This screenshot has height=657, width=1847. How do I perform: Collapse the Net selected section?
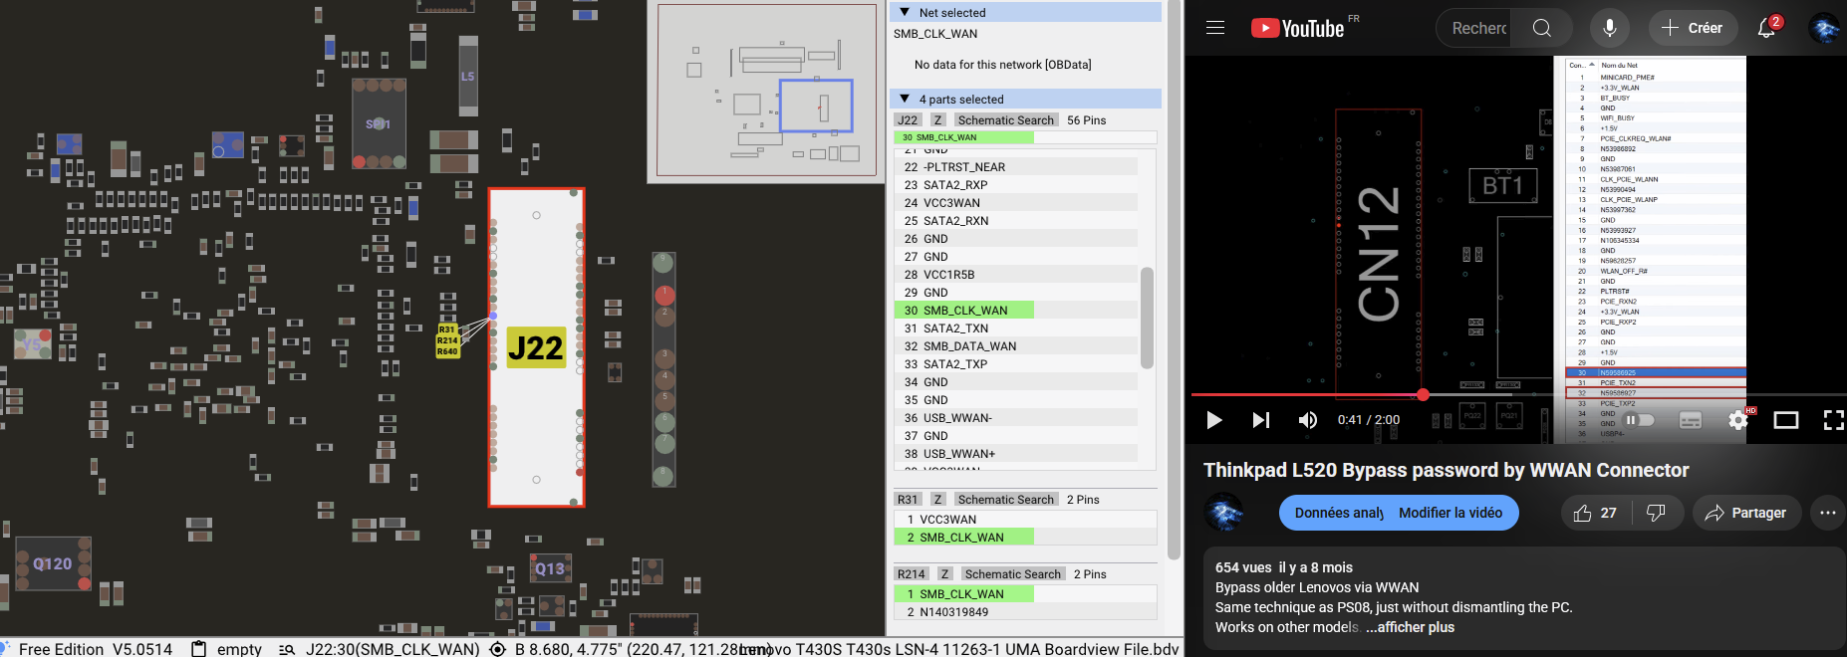click(905, 12)
